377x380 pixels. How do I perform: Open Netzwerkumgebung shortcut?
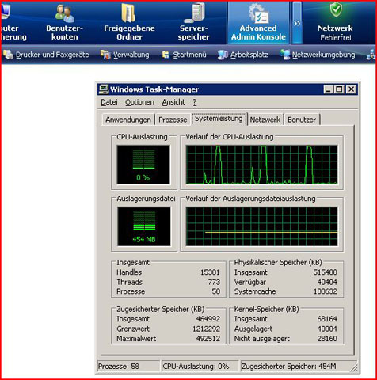[318, 55]
